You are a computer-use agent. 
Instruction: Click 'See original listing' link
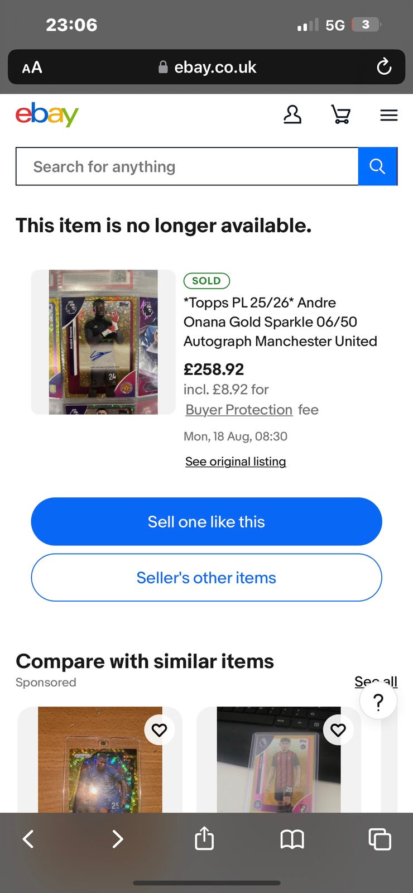(236, 462)
